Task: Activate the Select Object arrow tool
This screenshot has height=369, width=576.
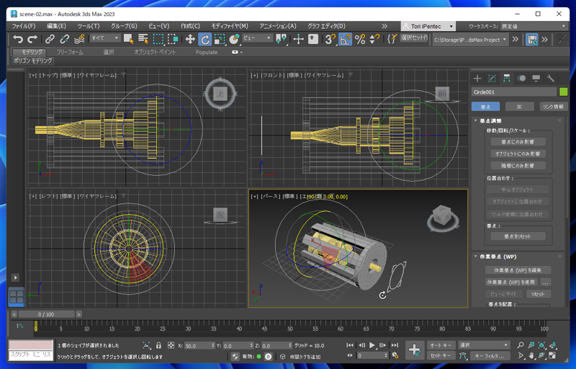Action: coord(129,39)
